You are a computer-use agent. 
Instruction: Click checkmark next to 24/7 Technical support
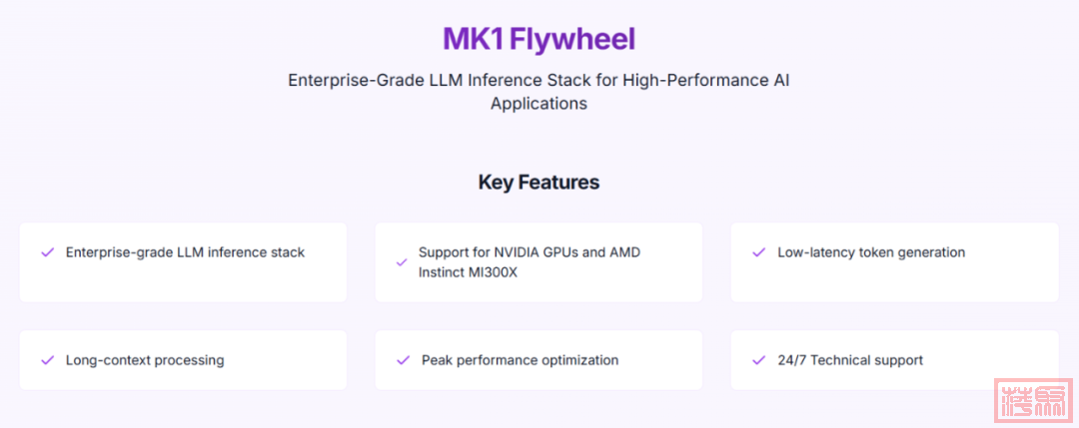[x=758, y=360]
